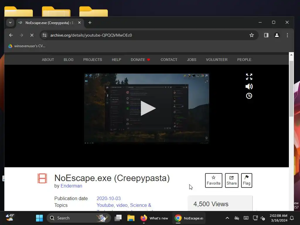Mute the video player volume icon

[x=249, y=86]
